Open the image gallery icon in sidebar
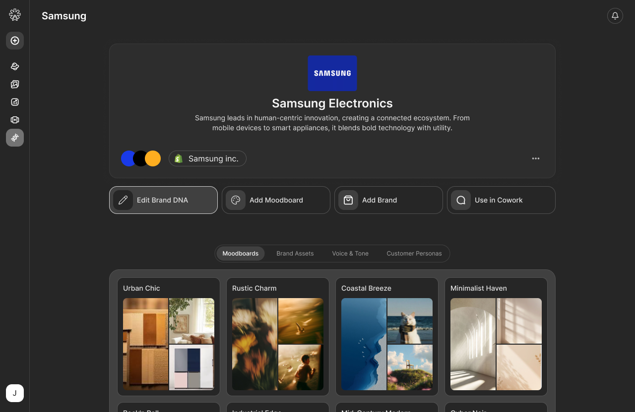 (15, 84)
